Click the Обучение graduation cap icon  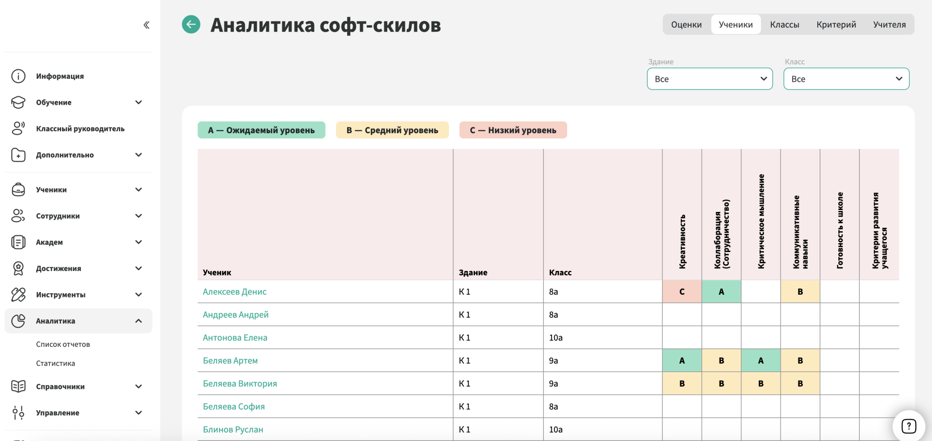click(x=18, y=102)
